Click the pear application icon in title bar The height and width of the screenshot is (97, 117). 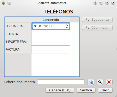[x=4, y=3]
